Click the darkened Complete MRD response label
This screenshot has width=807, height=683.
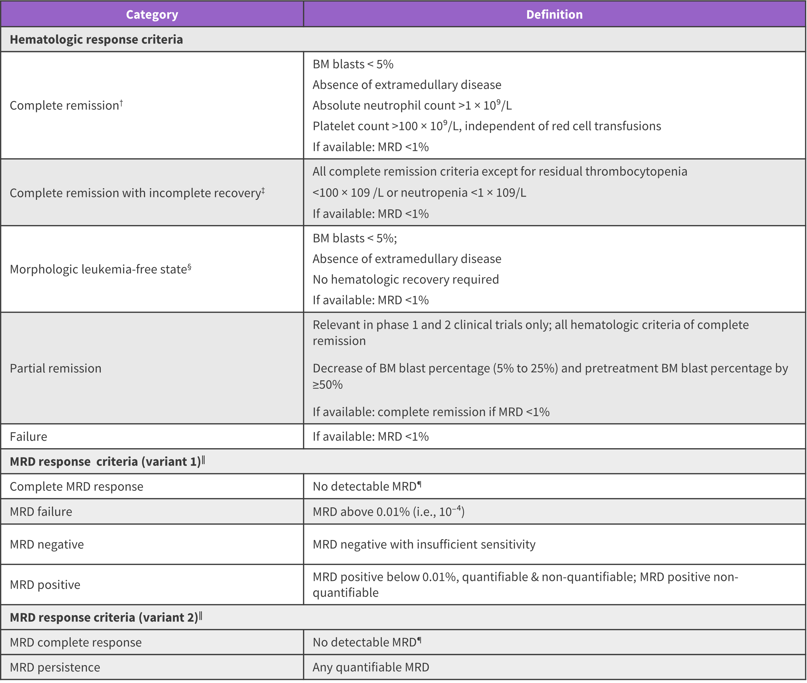[76, 487]
